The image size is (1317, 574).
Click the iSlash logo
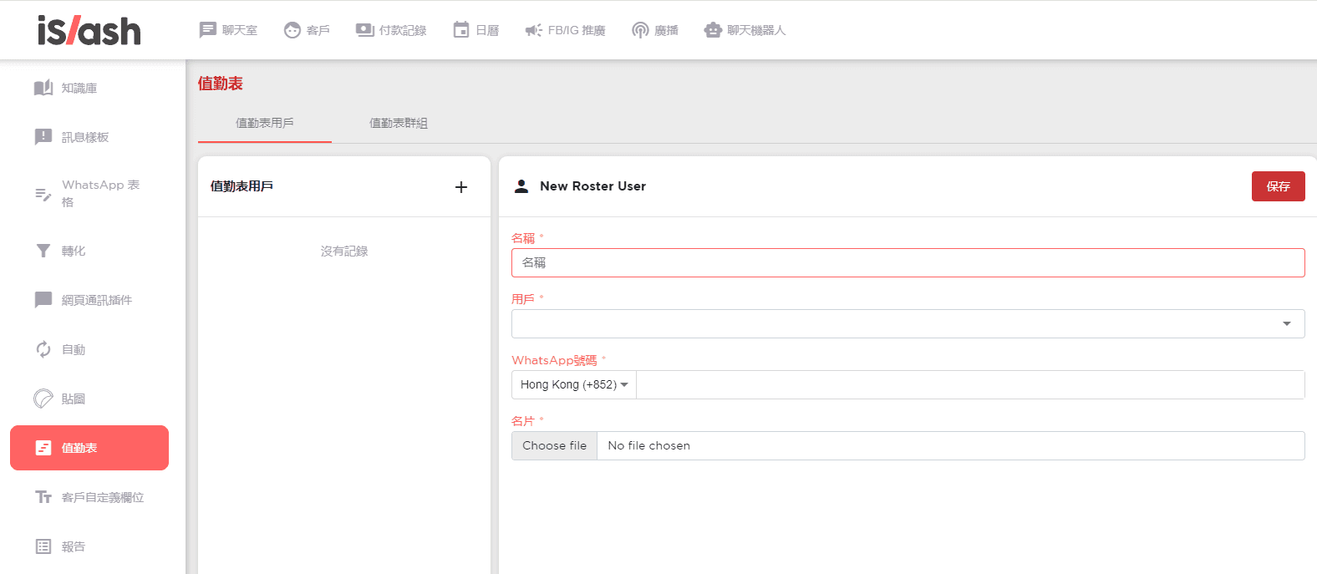[89, 31]
